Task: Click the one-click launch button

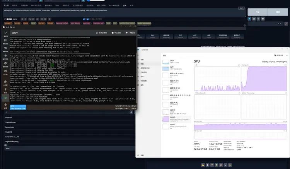Action: pos(131,33)
